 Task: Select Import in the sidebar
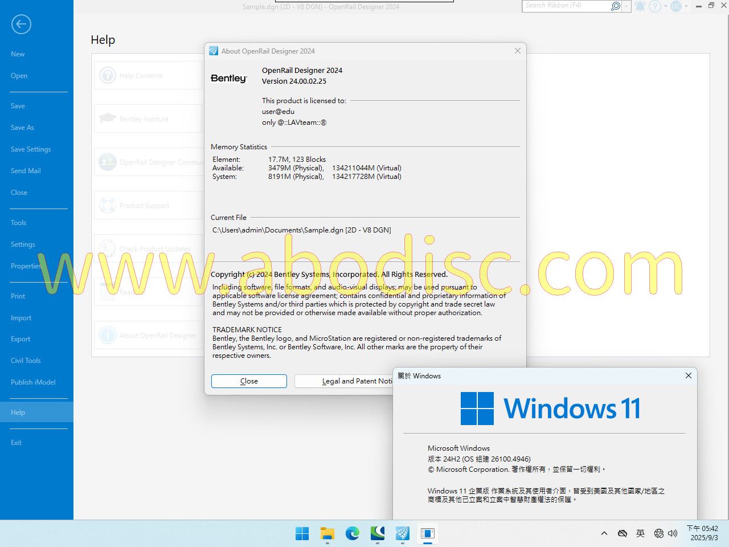(21, 318)
